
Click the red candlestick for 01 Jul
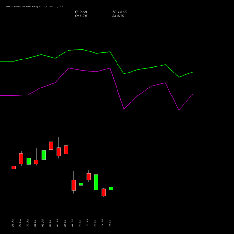click(x=36, y=162)
